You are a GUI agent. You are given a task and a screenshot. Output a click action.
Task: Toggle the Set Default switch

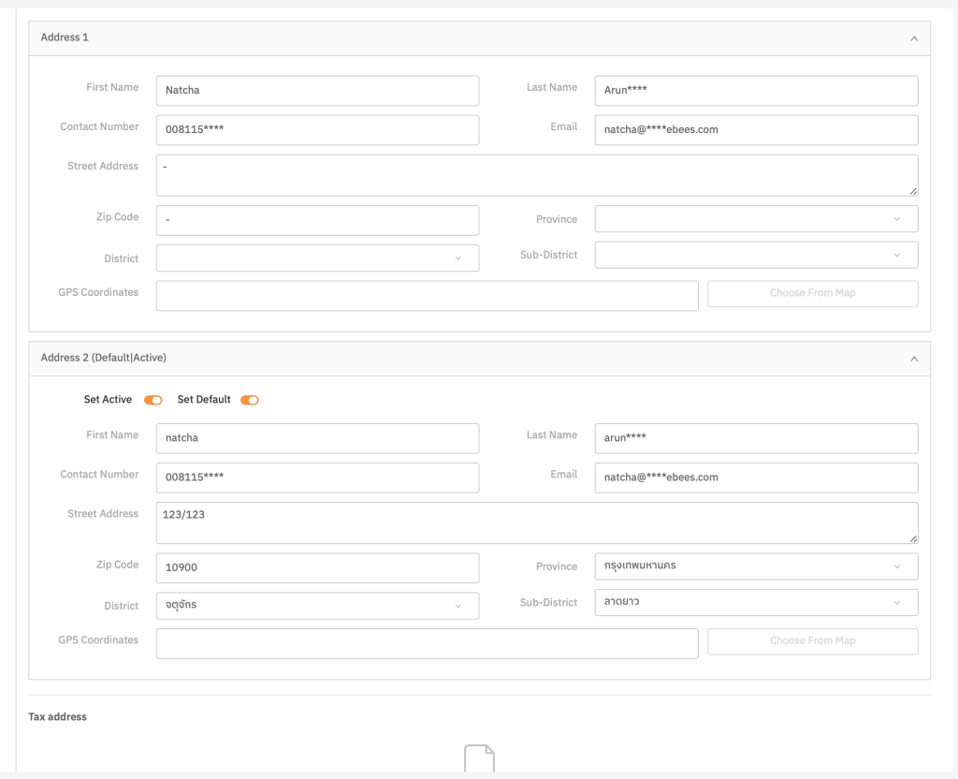click(x=250, y=400)
